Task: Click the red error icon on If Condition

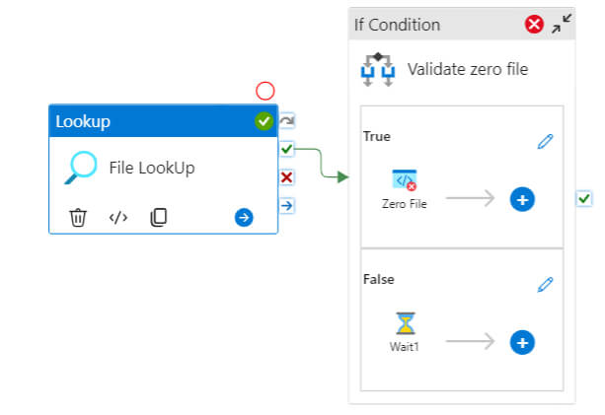Action: tap(534, 25)
